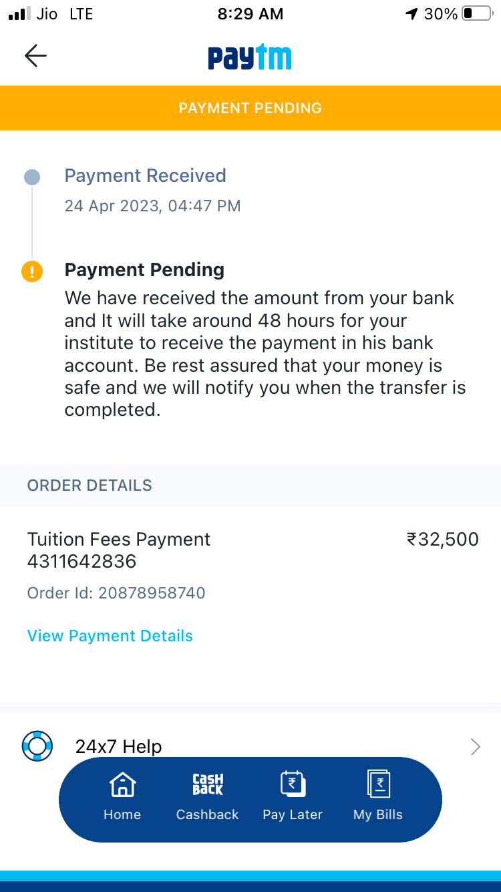Viewport: 501px width, 892px height.
Task: Tap the Tuition Fees Payment title
Action: point(119,540)
